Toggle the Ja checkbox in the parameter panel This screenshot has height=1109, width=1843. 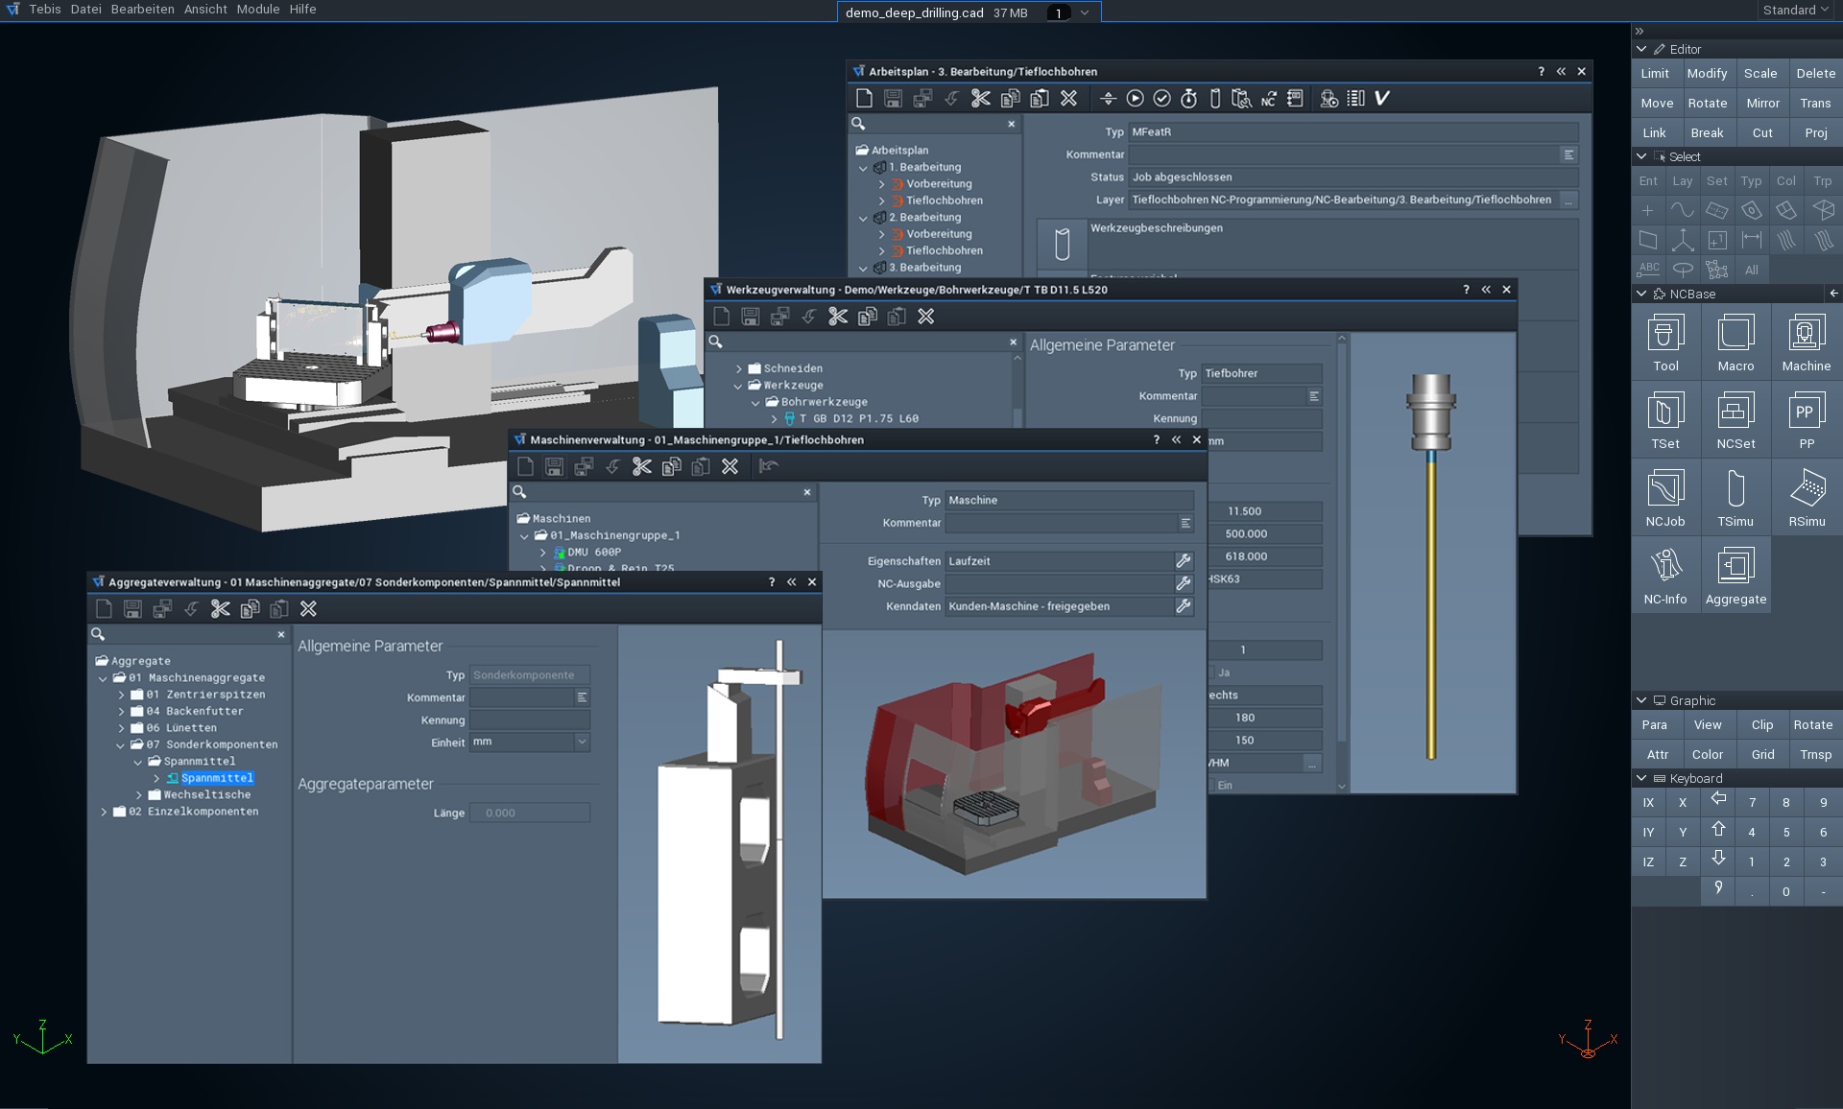pos(1210,672)
